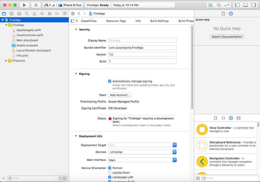Open the debug navigator
This screenshot has width=260, height=182.
click(x=50, y=14)
